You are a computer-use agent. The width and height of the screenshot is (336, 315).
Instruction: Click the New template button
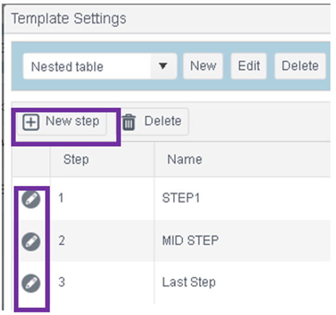[x=203, y=66]
